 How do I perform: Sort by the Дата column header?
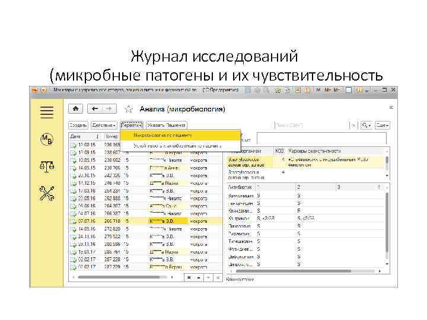click(82, 136)
